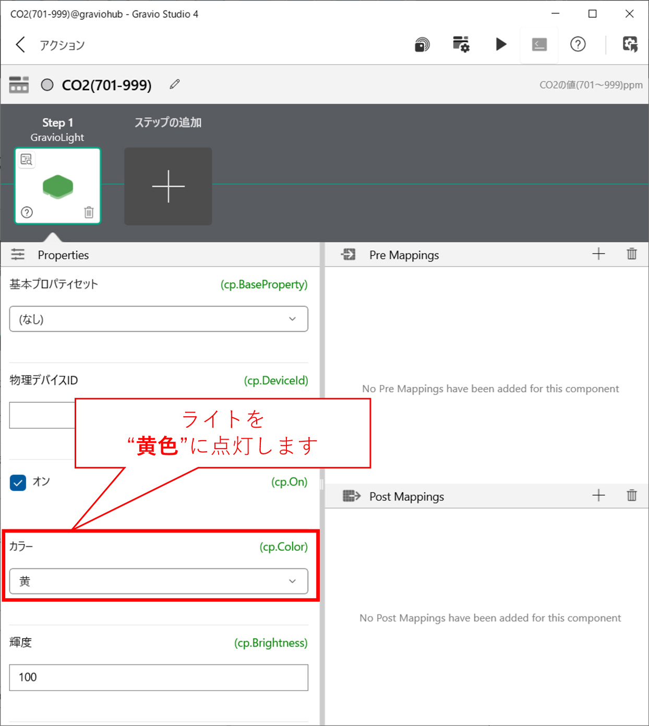The width and height of the screenshot is (649, 726).
Task: Open the sensor broadcast icon in the toolbar
Action: click(422, 45)
